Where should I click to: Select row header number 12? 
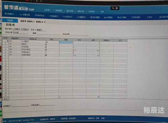click(6, 71)
